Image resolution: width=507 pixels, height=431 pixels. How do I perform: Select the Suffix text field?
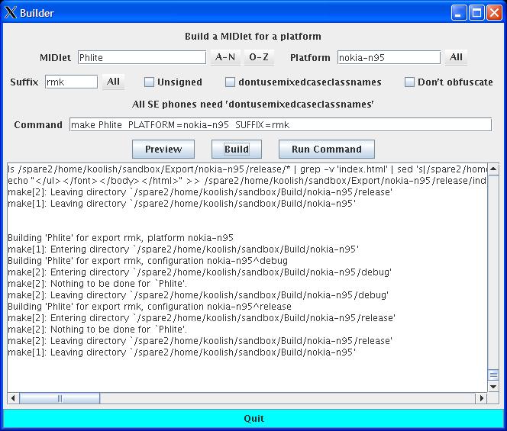pyautogui.click(x=71, y=82)
